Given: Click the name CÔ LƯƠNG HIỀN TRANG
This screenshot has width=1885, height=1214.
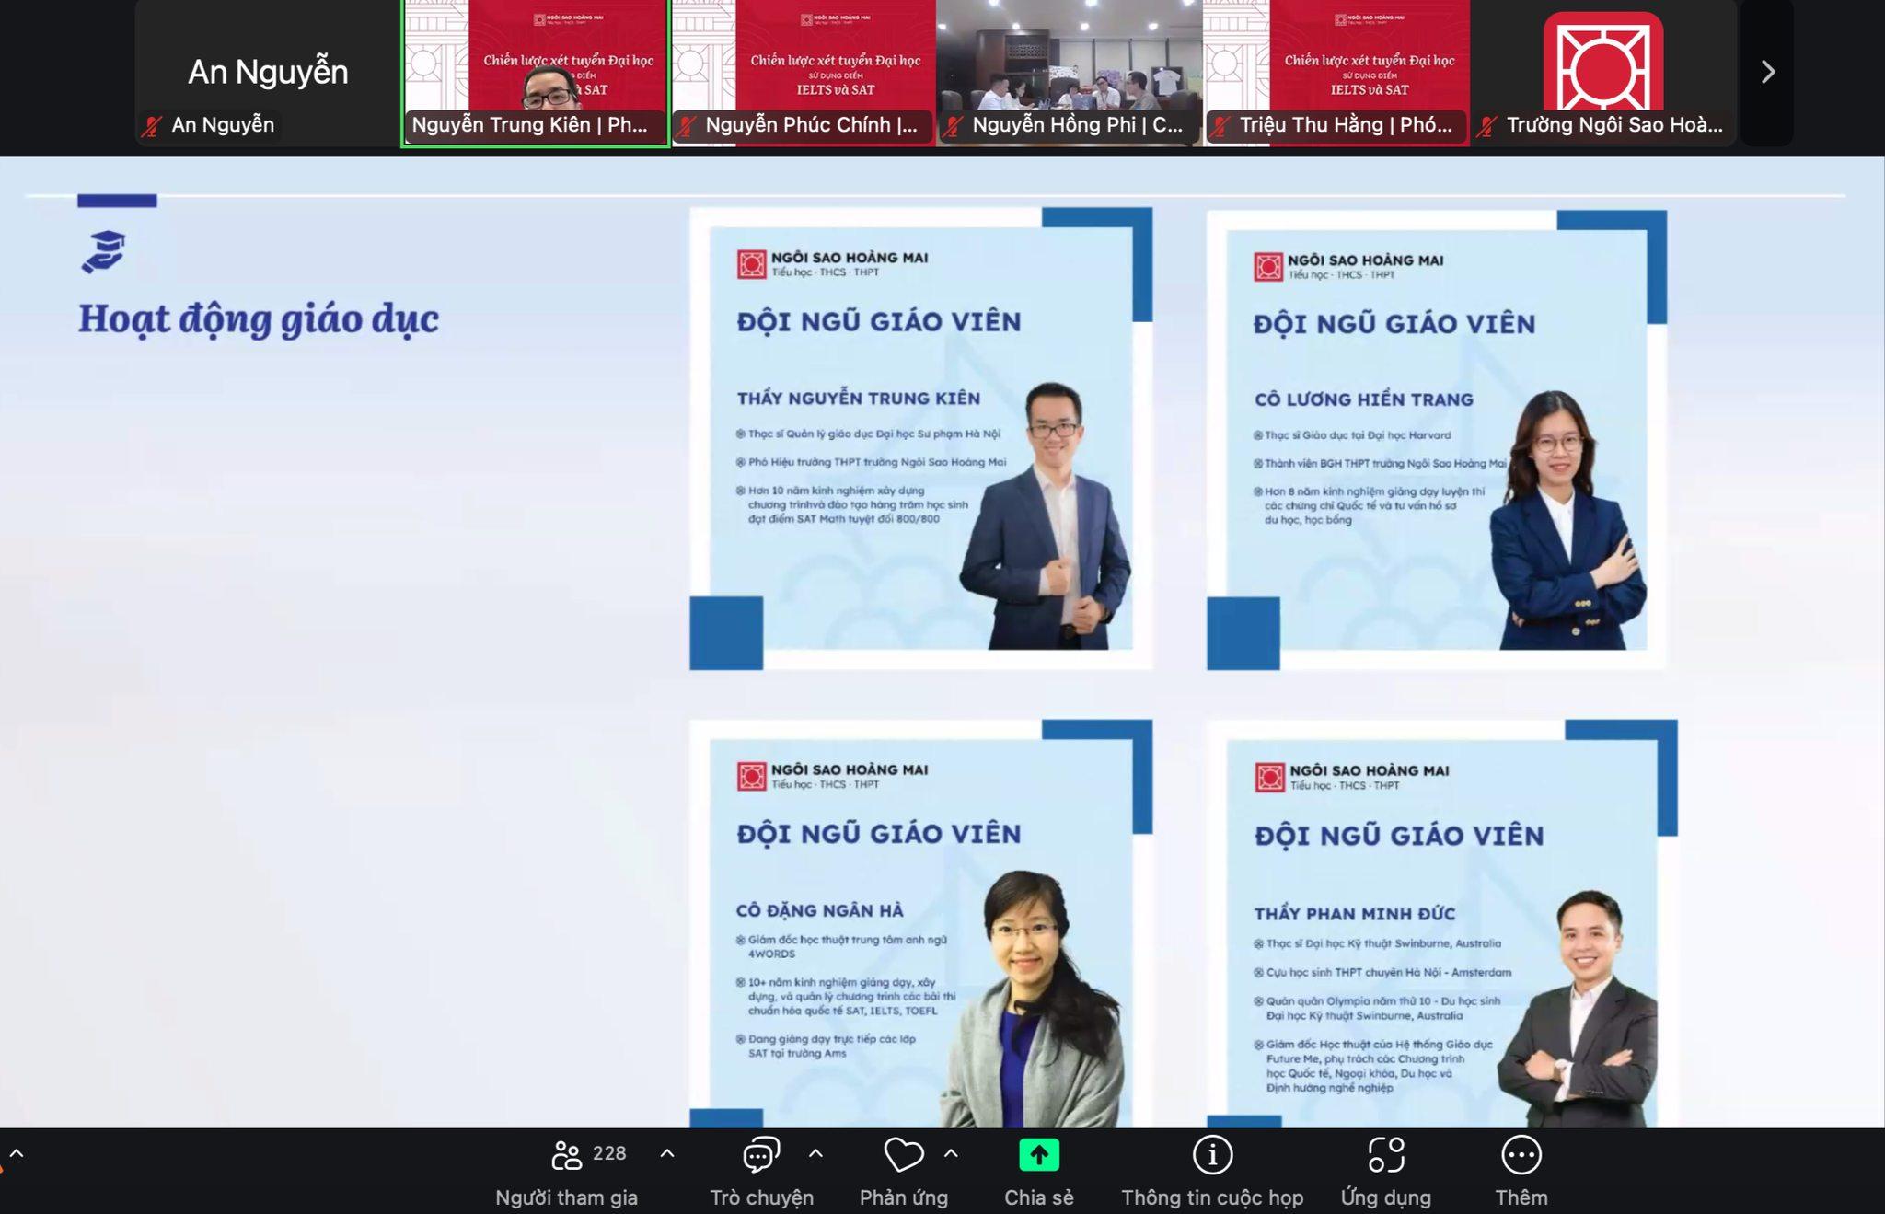Looking at the screenshot, I should pos(1364,399).
